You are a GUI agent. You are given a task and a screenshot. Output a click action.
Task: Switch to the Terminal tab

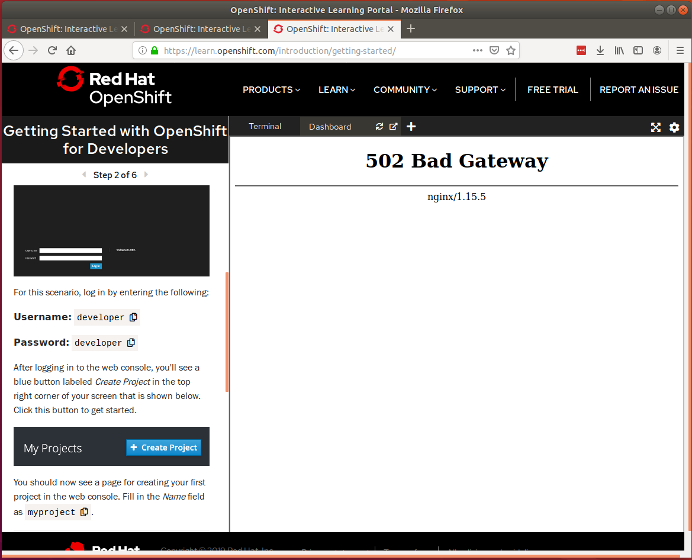pos(265,126)
